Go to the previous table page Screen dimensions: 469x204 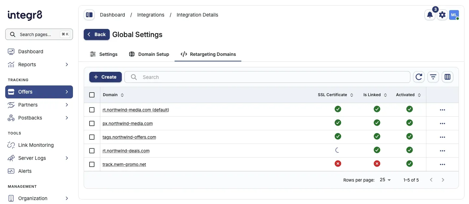[x=431, y=180]
